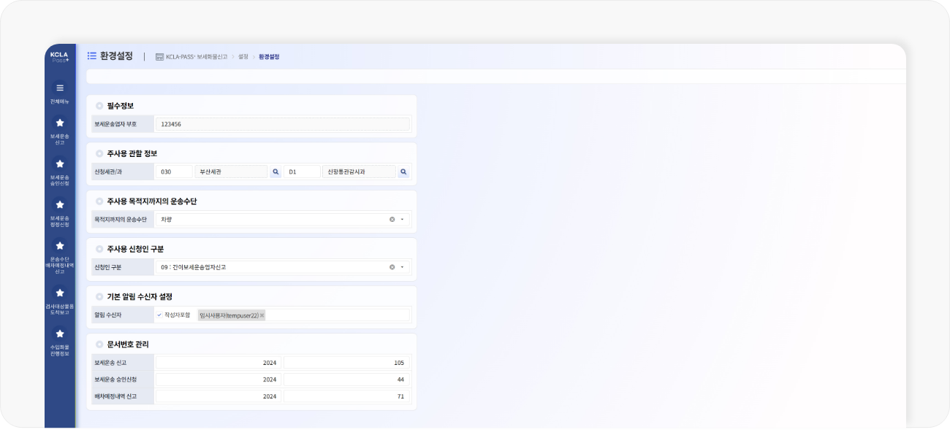
Task: Click the 보세운송 신고 number field showing 105
Action: [346, 363]
